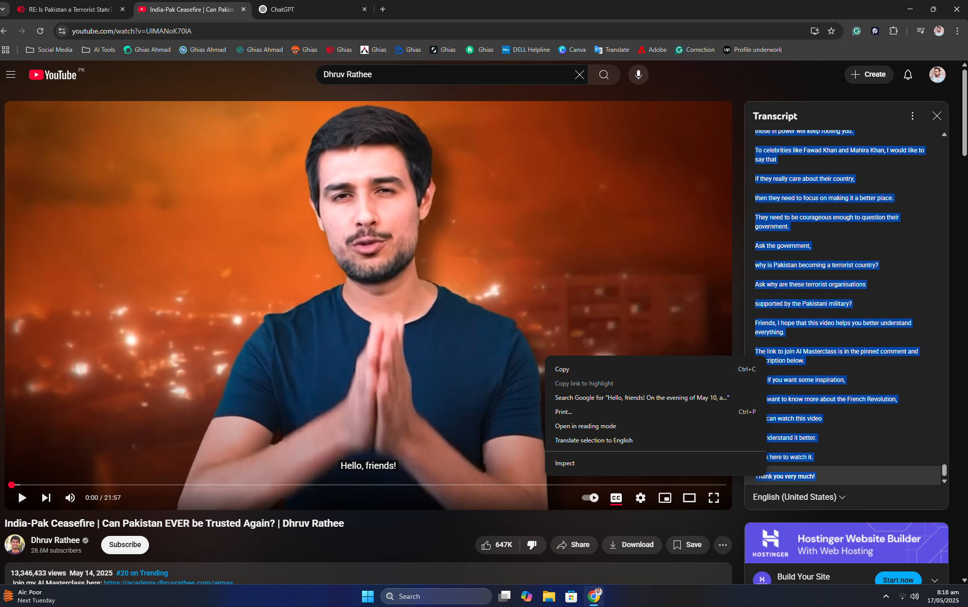Enable miniplayer mode
Screen dimensions: 968x607
tap(665, 498)
